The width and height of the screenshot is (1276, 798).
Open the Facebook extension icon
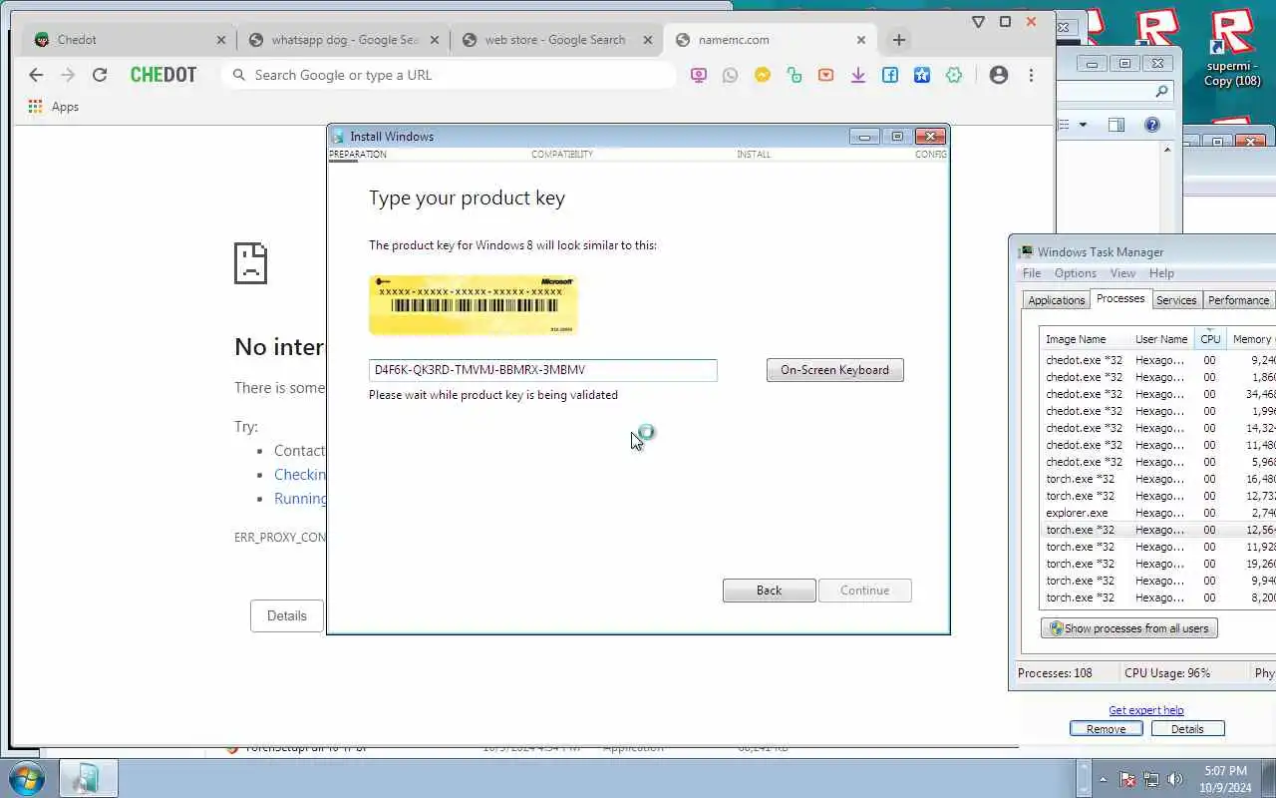[x=890, y=75]
